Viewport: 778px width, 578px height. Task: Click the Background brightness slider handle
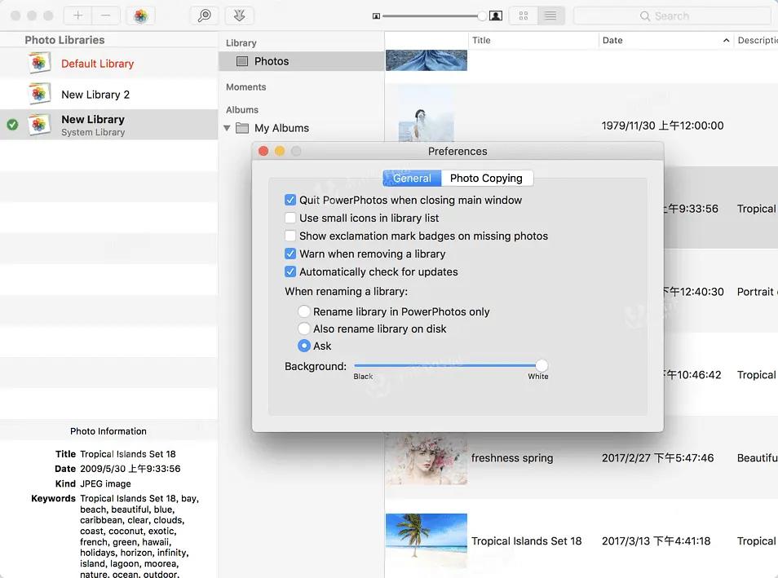click(x=542, y=366)
